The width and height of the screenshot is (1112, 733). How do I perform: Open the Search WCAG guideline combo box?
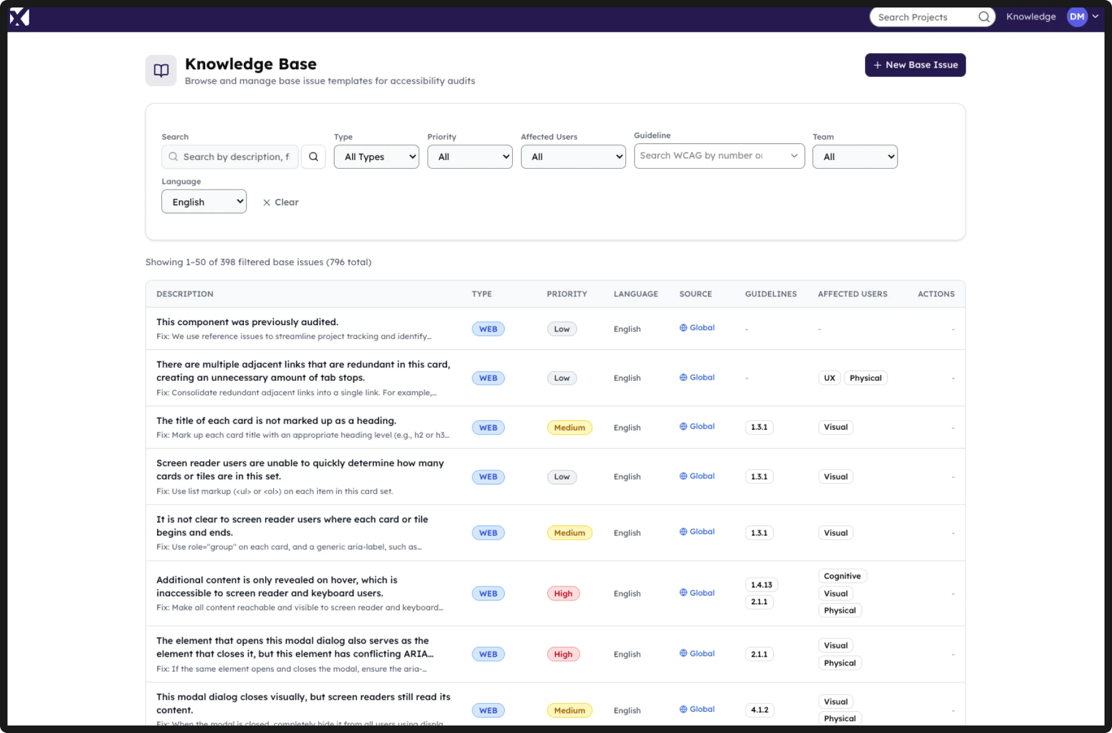tap(719, 156)
